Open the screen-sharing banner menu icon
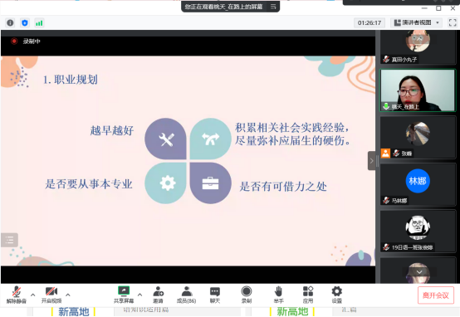This screenshot has height=317, width=460. coord(273,7)
